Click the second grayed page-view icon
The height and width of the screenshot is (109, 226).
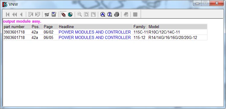93,14
